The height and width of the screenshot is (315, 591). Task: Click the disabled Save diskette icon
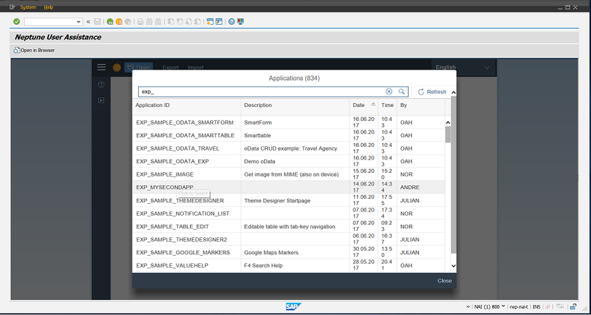point(97,22)
